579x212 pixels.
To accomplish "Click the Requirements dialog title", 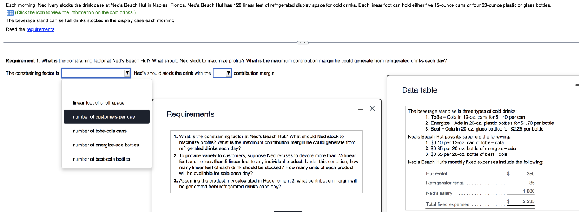I will point(191,115).
